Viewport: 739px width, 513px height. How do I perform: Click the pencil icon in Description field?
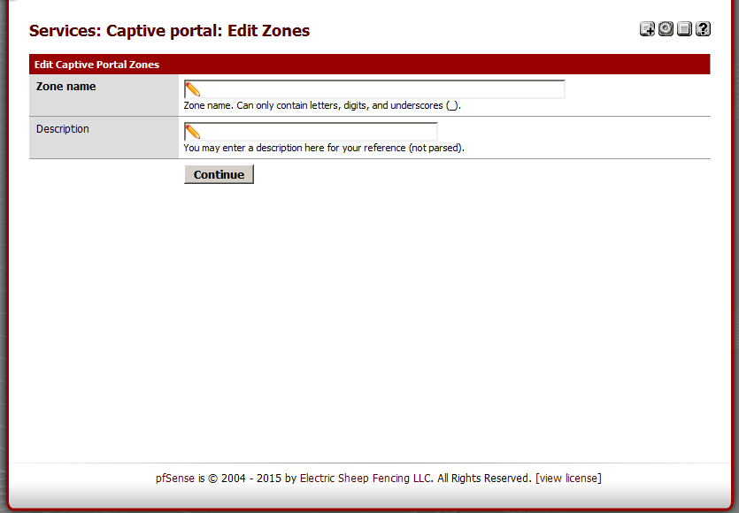click(192, 132)
